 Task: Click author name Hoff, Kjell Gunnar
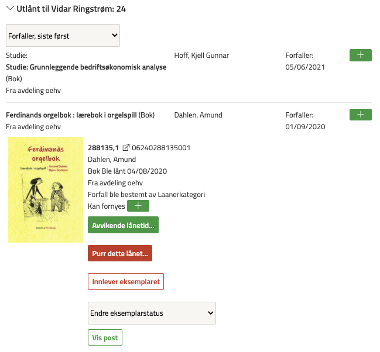pyautogui.click(x=201, y=56)
